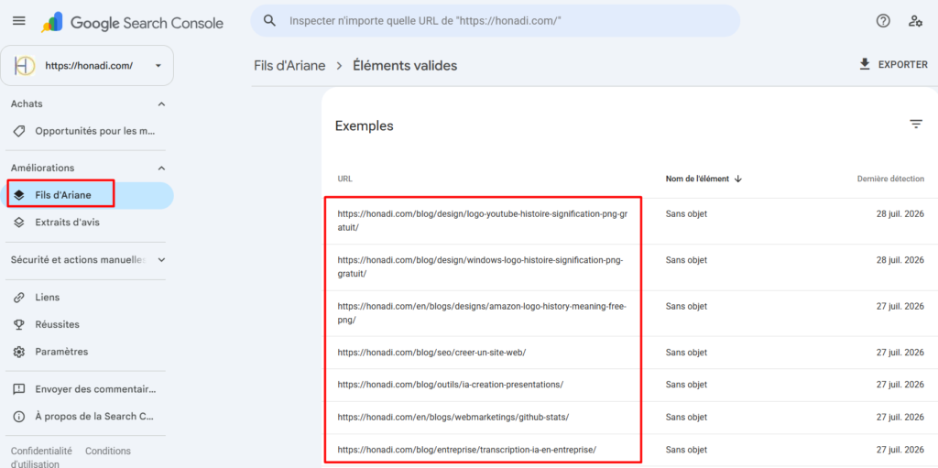Click the Confidentialité link

(41, 452)
